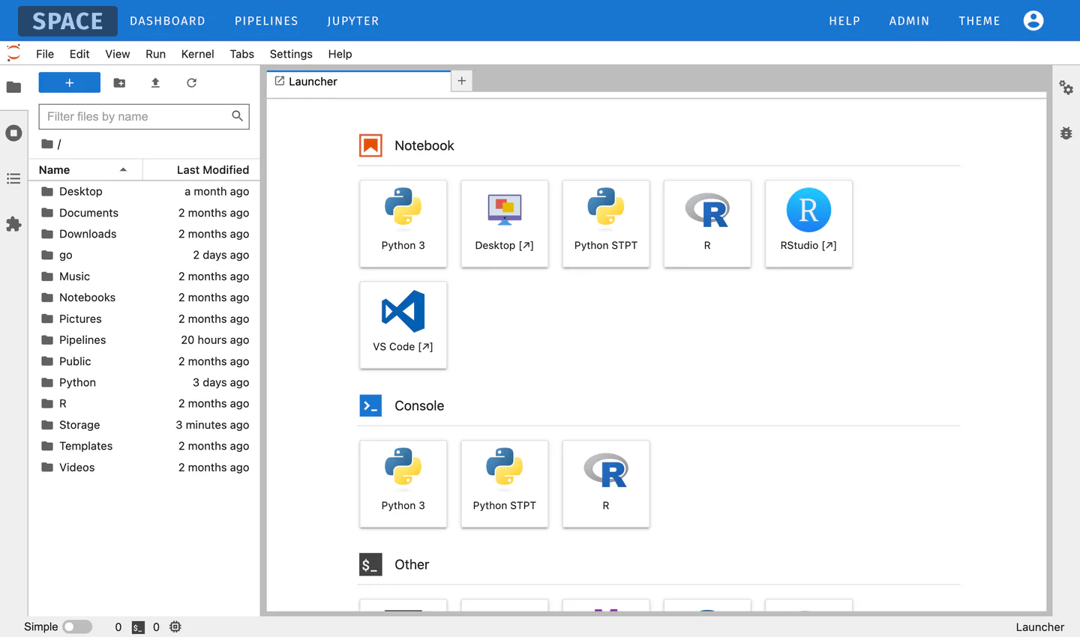Start a Python STPT console
Image resolution: width=1080 pixels, height=637 pixels.
tap(505, 483)
